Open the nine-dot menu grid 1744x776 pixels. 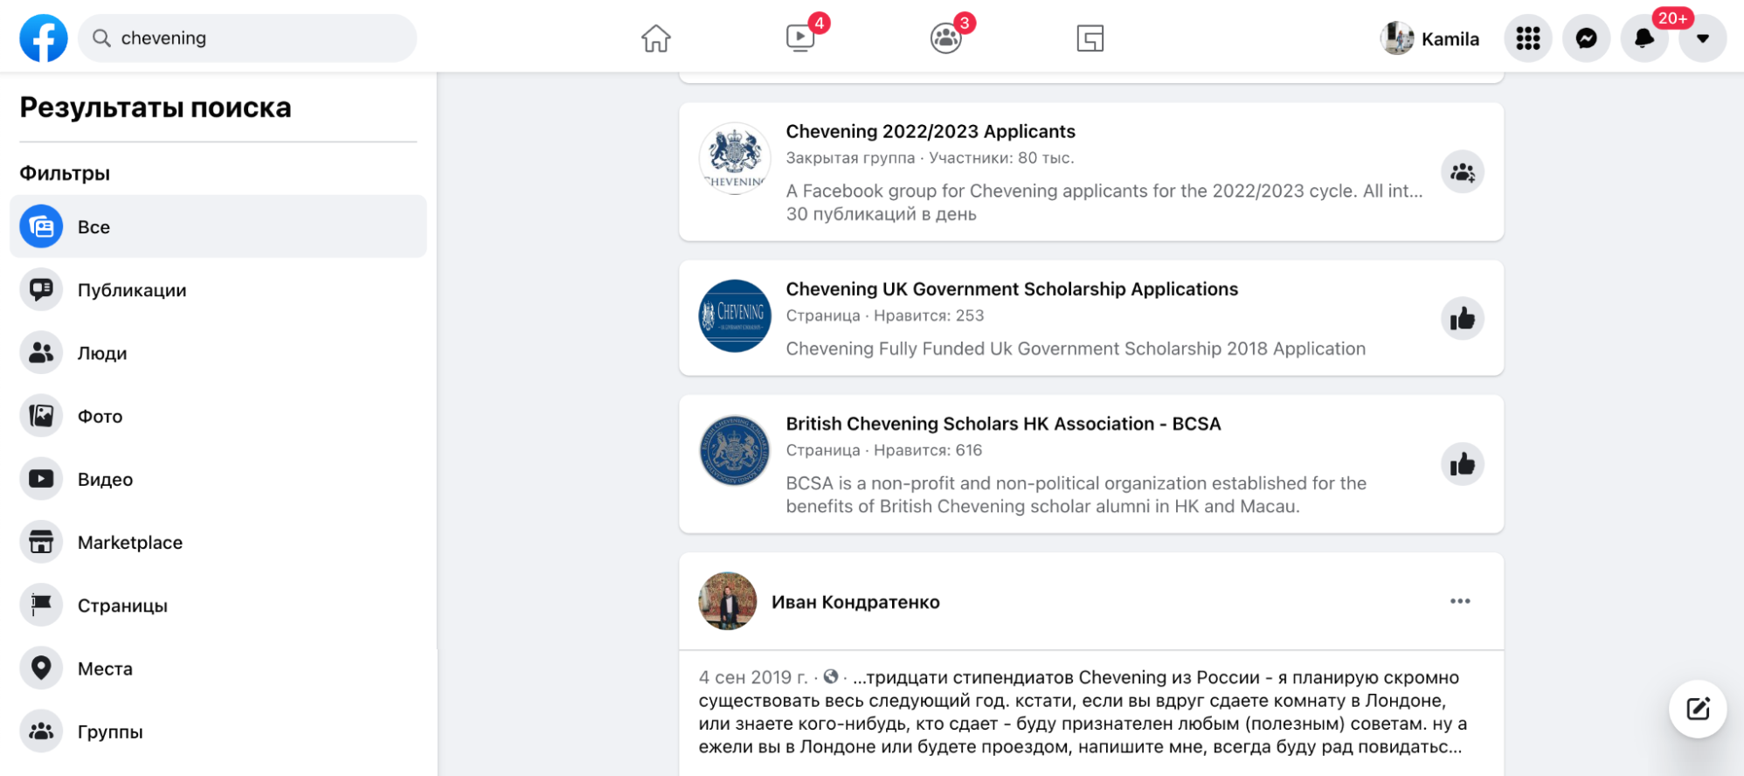(1528, 38)
